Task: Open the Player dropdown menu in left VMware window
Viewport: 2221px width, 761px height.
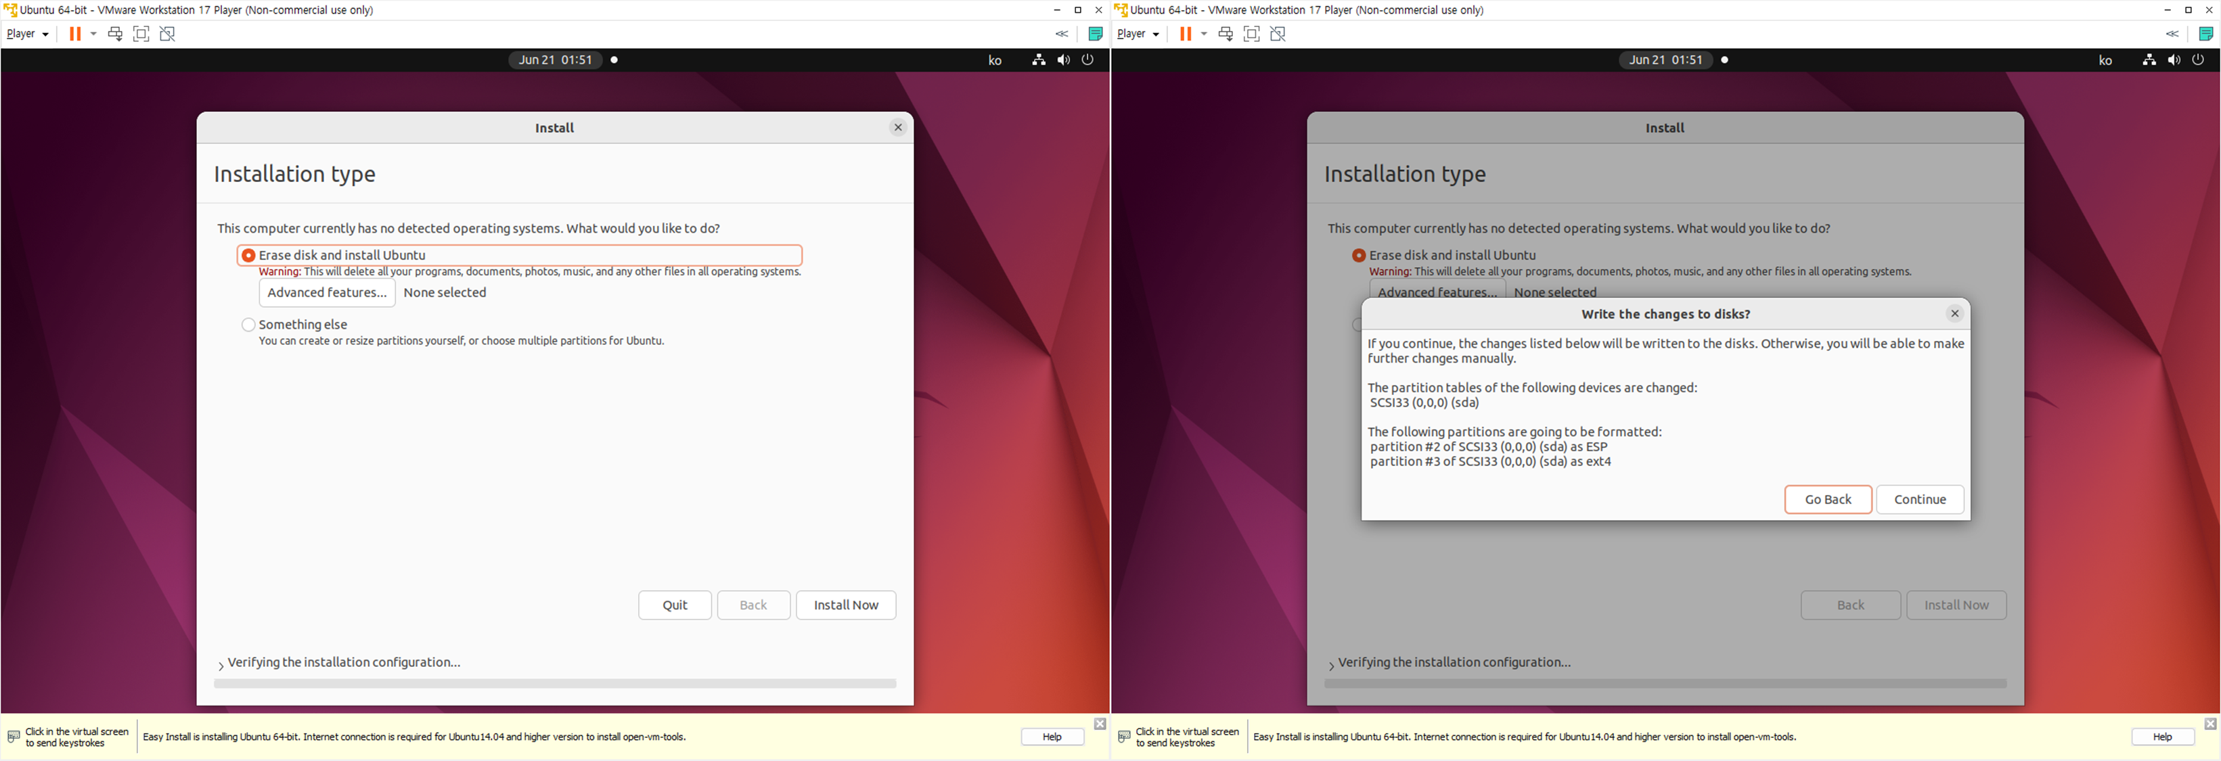Action: 26,34
